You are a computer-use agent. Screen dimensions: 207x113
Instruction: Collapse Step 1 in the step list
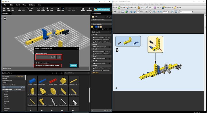pyautogui.click(x=92, y=35)
